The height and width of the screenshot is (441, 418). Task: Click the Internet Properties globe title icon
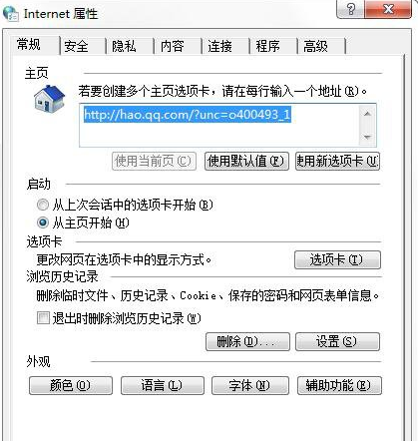point(11,14)
